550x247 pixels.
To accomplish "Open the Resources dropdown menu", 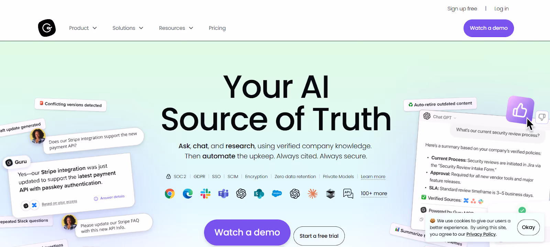I will coord(176,28).
